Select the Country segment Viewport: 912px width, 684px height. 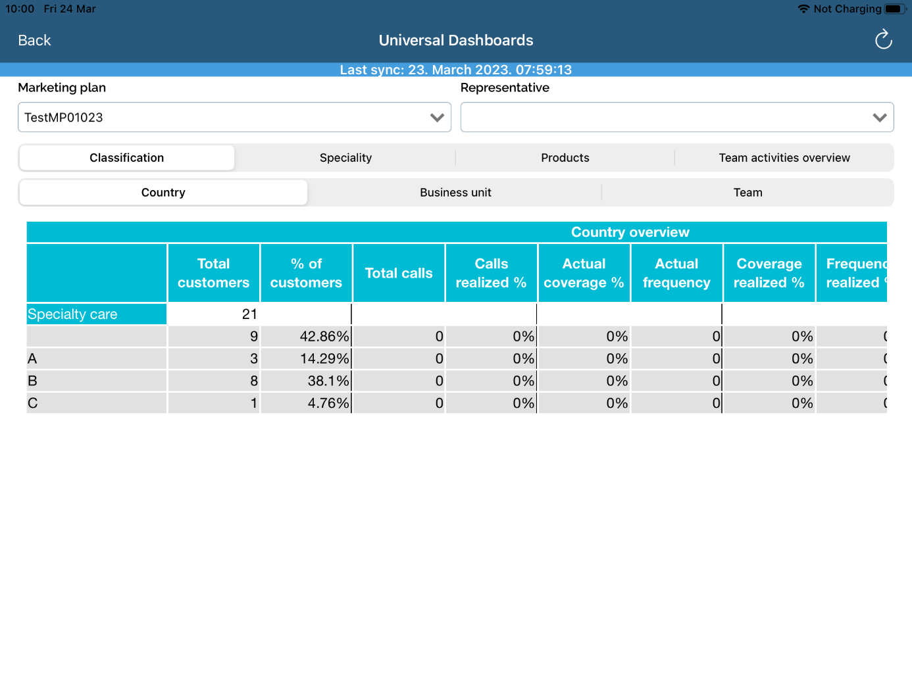[x=163, y=193]
